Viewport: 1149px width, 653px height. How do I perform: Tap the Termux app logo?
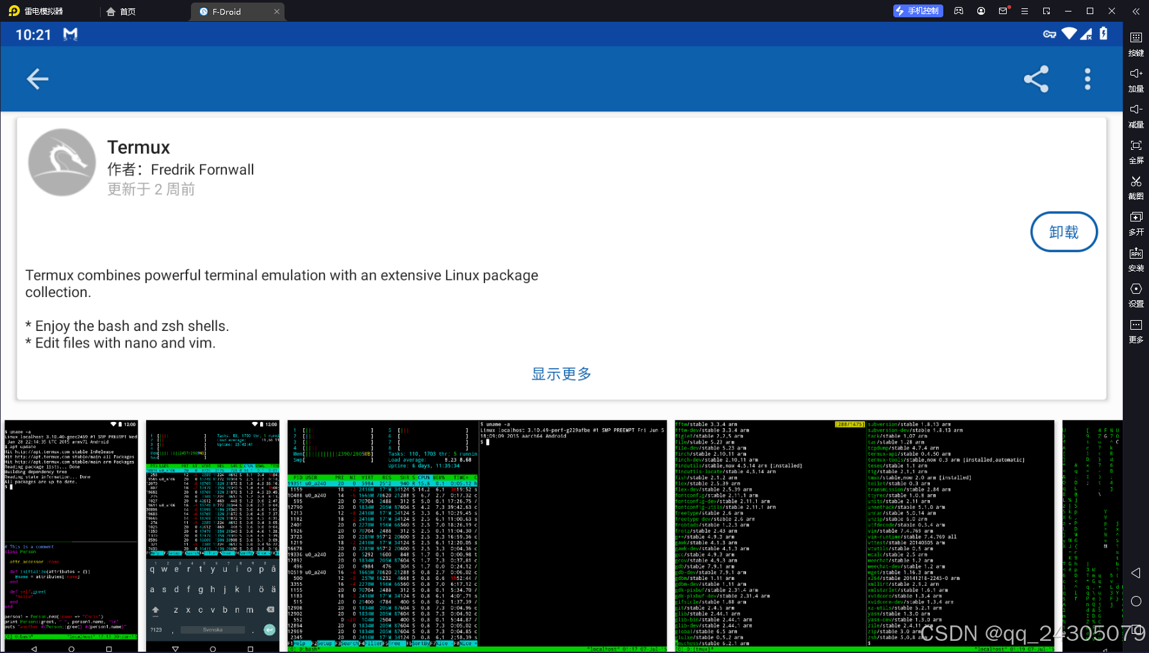point(62,163)
